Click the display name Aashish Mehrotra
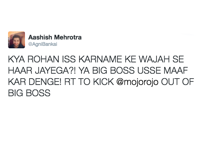The width and height of the screenshot is (211, 141). click(55, 37)
